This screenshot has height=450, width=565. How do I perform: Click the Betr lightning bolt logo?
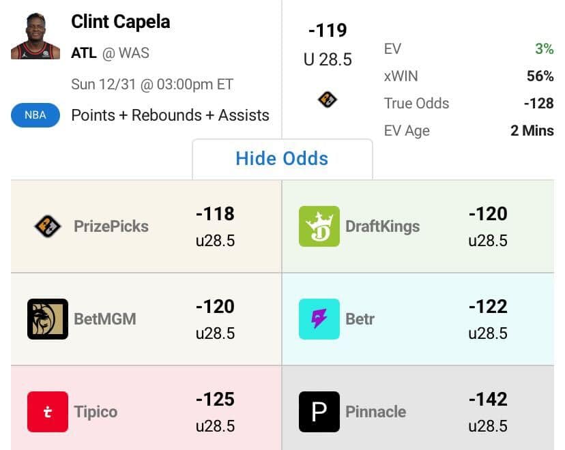319,319
